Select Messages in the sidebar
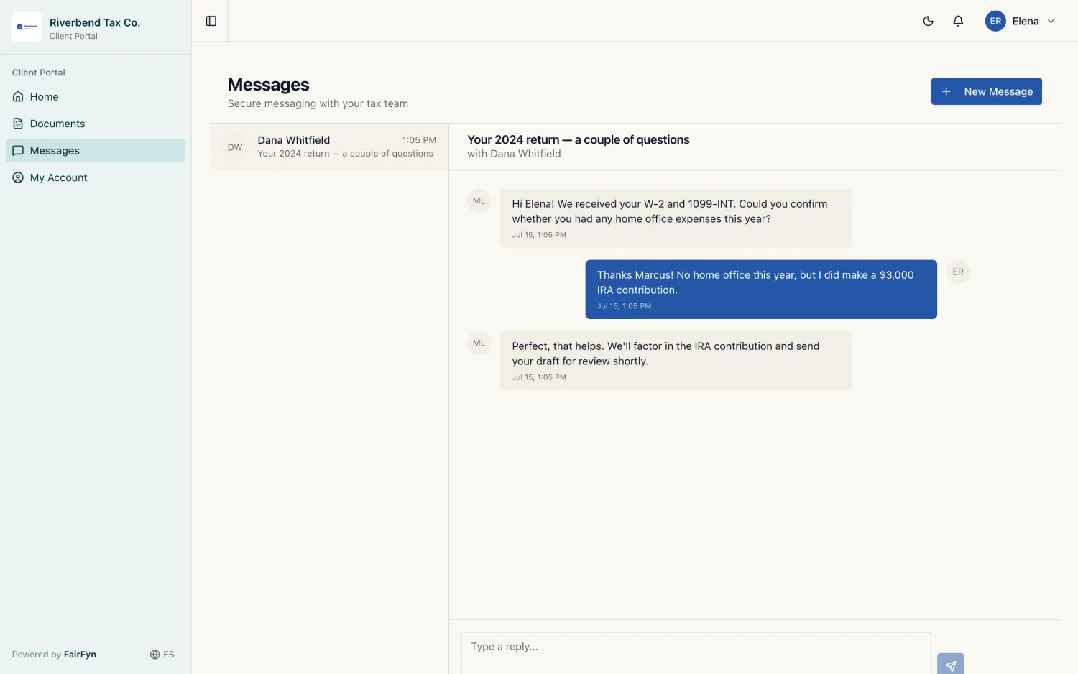The width and height of the screenshot is (1078, 674). [x=96, y=150]
